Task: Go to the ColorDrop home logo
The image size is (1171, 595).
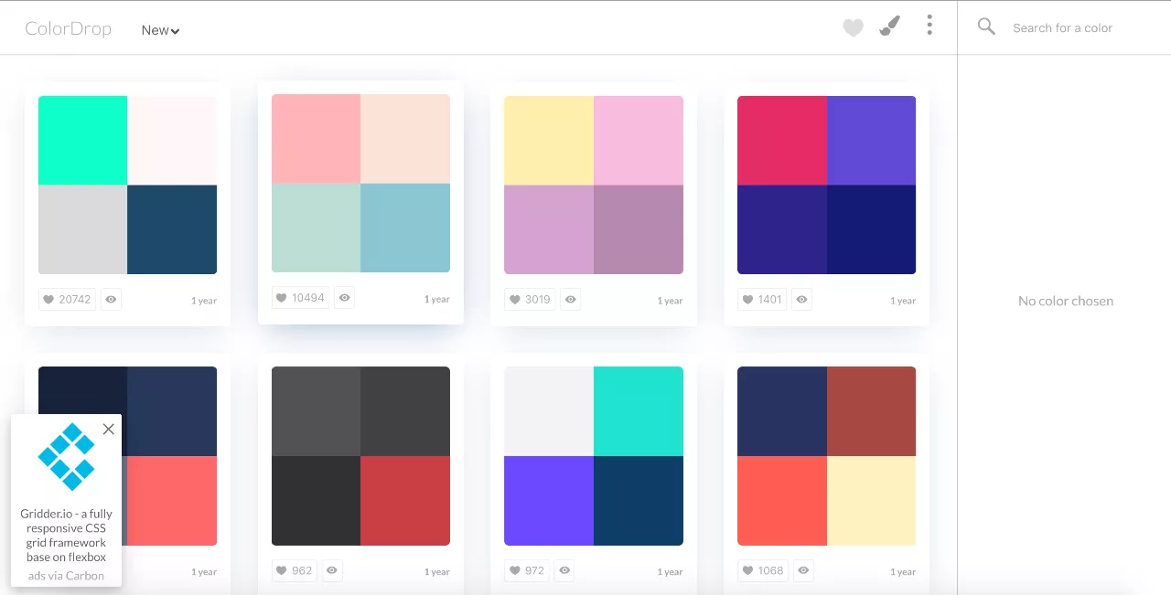Action: tap(68, 28)
